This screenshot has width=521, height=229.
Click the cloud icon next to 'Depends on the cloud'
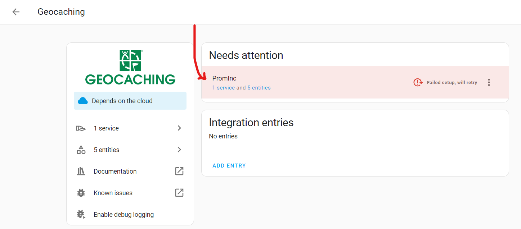coord(83,101)
